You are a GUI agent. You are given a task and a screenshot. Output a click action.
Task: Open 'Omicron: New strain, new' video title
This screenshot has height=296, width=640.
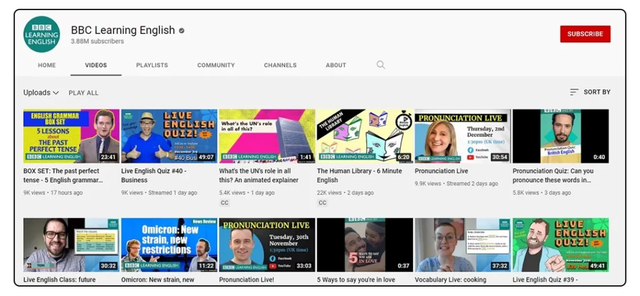[x=157, y=280]
